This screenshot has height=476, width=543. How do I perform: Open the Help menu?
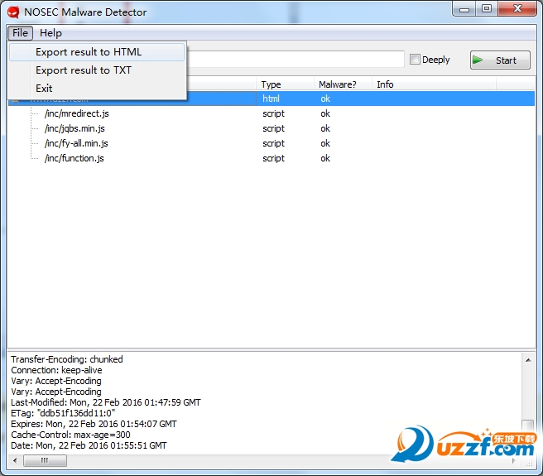[x=50, y=33]
